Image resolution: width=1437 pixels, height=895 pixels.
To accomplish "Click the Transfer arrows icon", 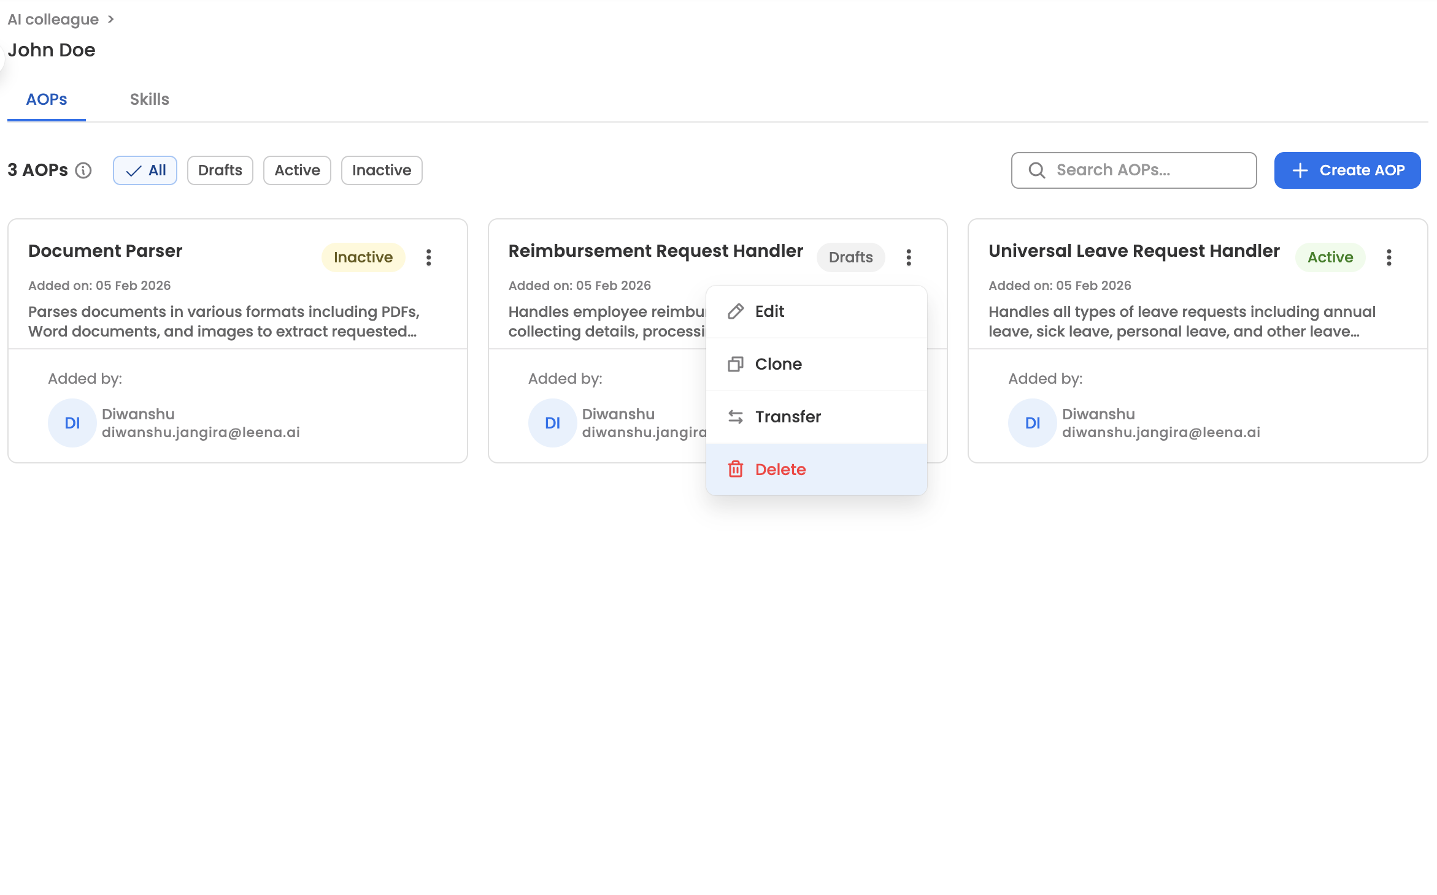I will click(735, 417).
